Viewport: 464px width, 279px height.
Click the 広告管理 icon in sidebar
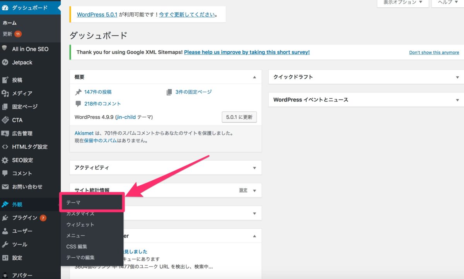point(5,134)
